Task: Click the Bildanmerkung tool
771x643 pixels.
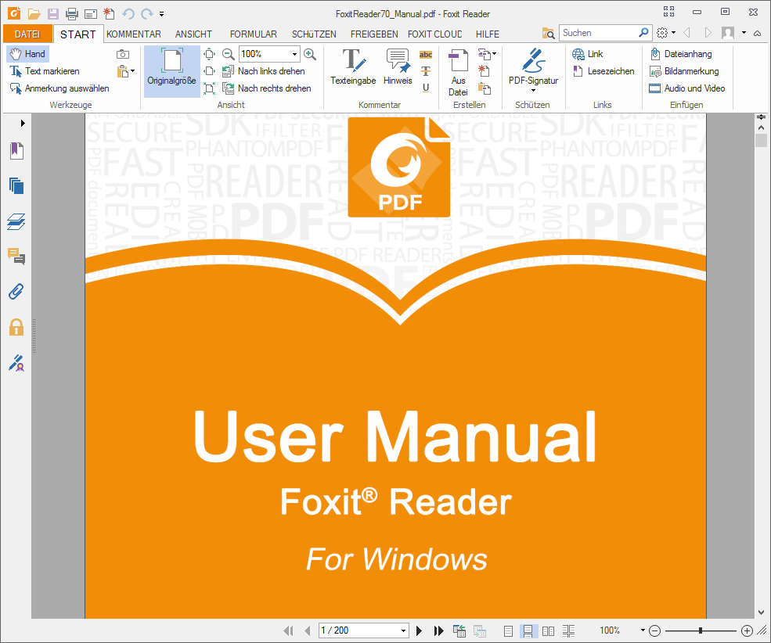Action: (684, 71)
